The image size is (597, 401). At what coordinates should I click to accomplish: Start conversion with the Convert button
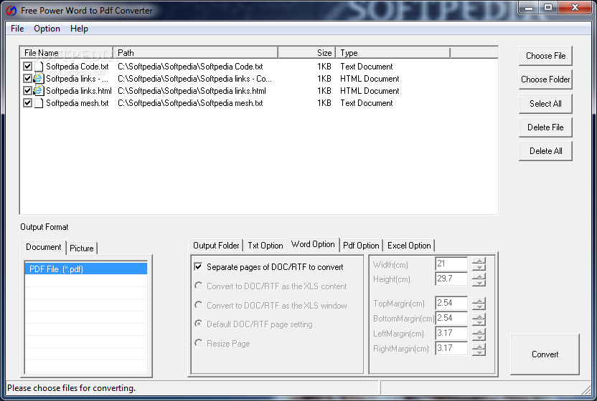(545, 354)
